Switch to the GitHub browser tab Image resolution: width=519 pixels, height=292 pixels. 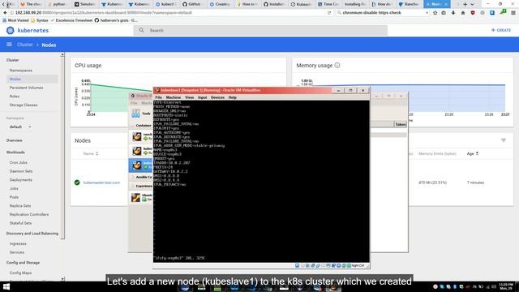click(192, 4)
